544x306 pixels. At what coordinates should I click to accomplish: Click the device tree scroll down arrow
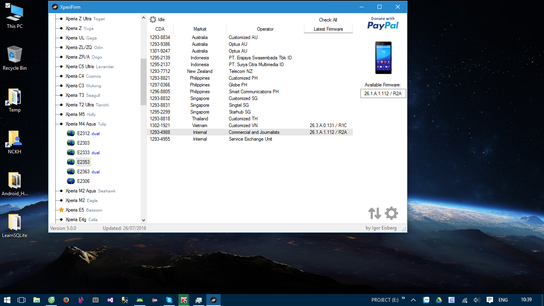click(143, 220)
